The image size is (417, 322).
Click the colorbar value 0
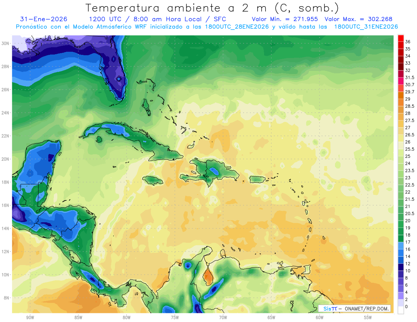pyautogui.click(x=407, y=306)
